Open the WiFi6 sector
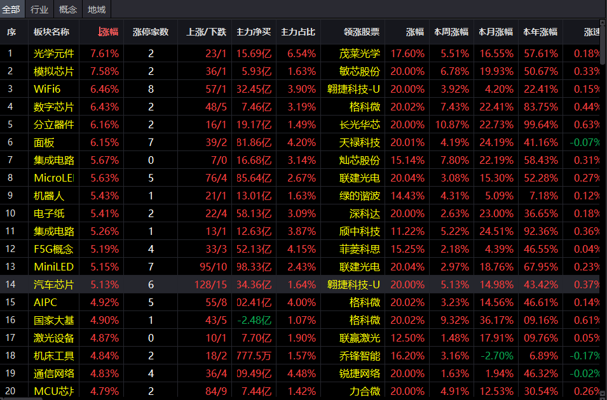The height and width of the screenshot is (400, 607). (47, 89)
